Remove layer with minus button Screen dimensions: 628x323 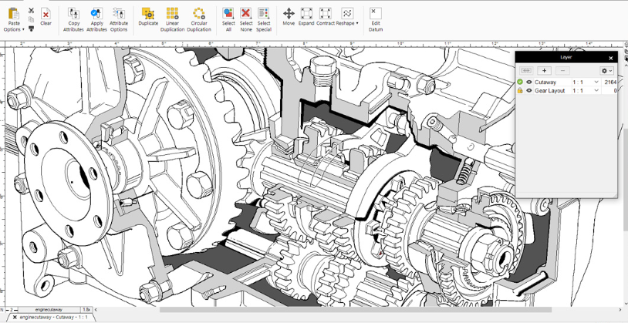(562, 70)
